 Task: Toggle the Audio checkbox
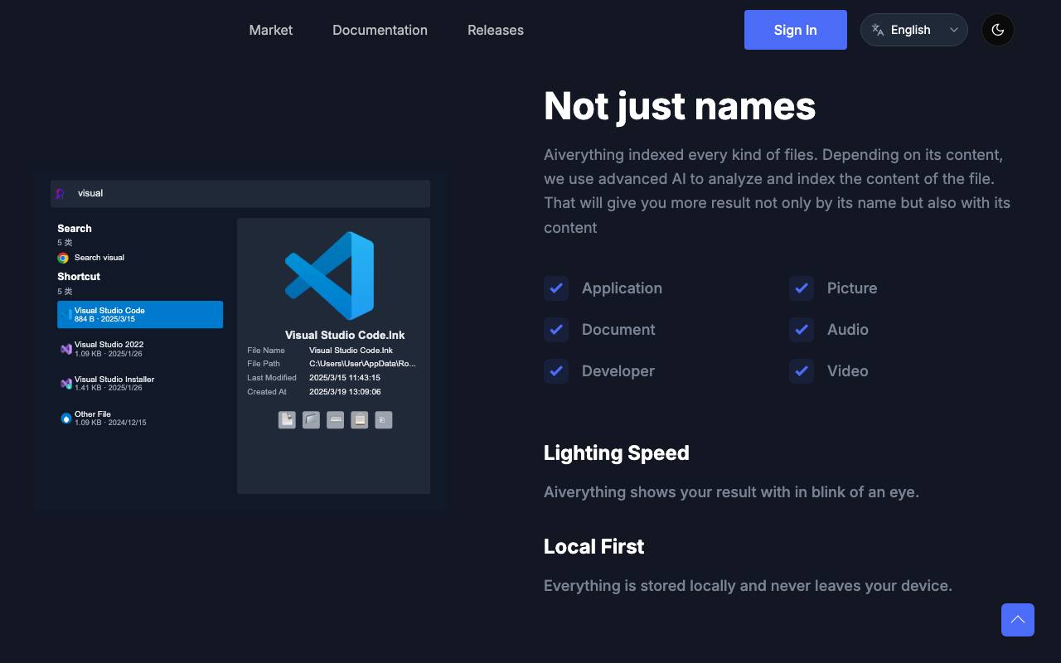pyautogui.click(x=802, y=330)
